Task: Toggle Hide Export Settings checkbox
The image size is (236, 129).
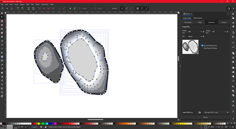Action: pos(202,48)
